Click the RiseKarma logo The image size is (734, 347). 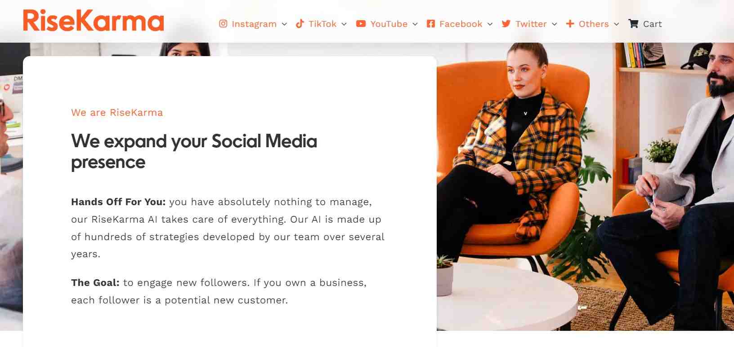click(93, 20)
